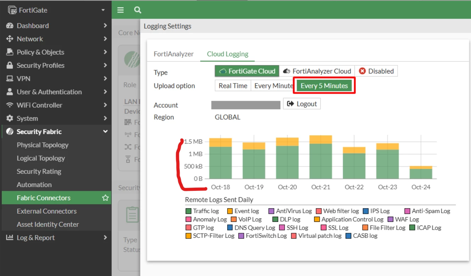This screenshot has height=276, width=471.
Task: Click the hamburger menu icon
Action: pos(120,10)
